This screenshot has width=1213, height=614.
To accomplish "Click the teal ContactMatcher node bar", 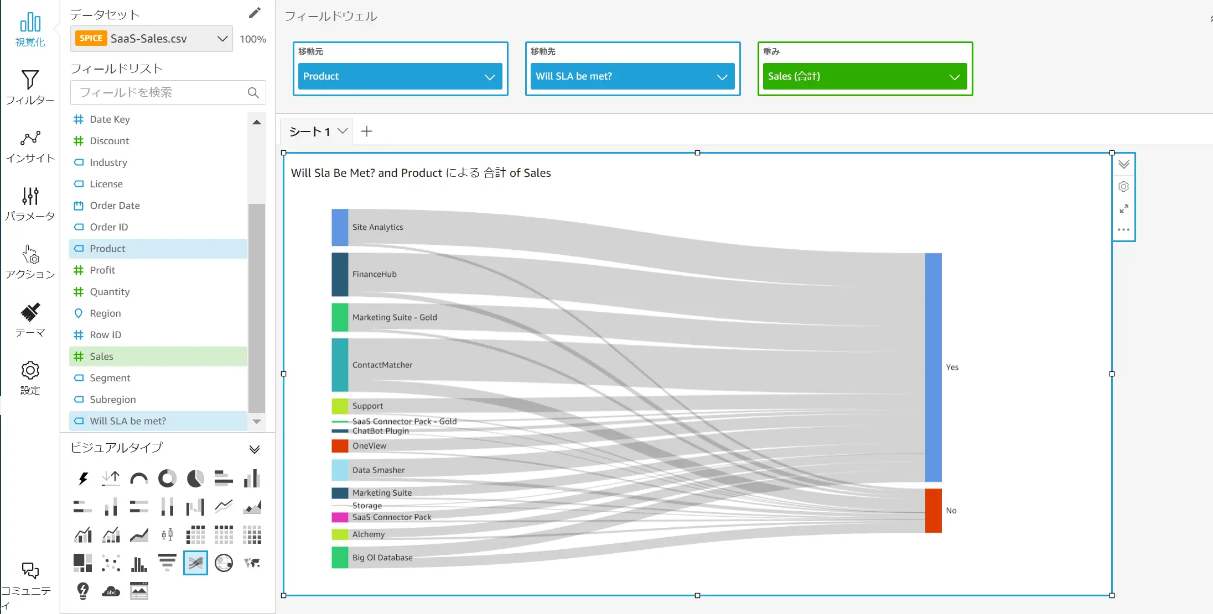I will [340, 365].
